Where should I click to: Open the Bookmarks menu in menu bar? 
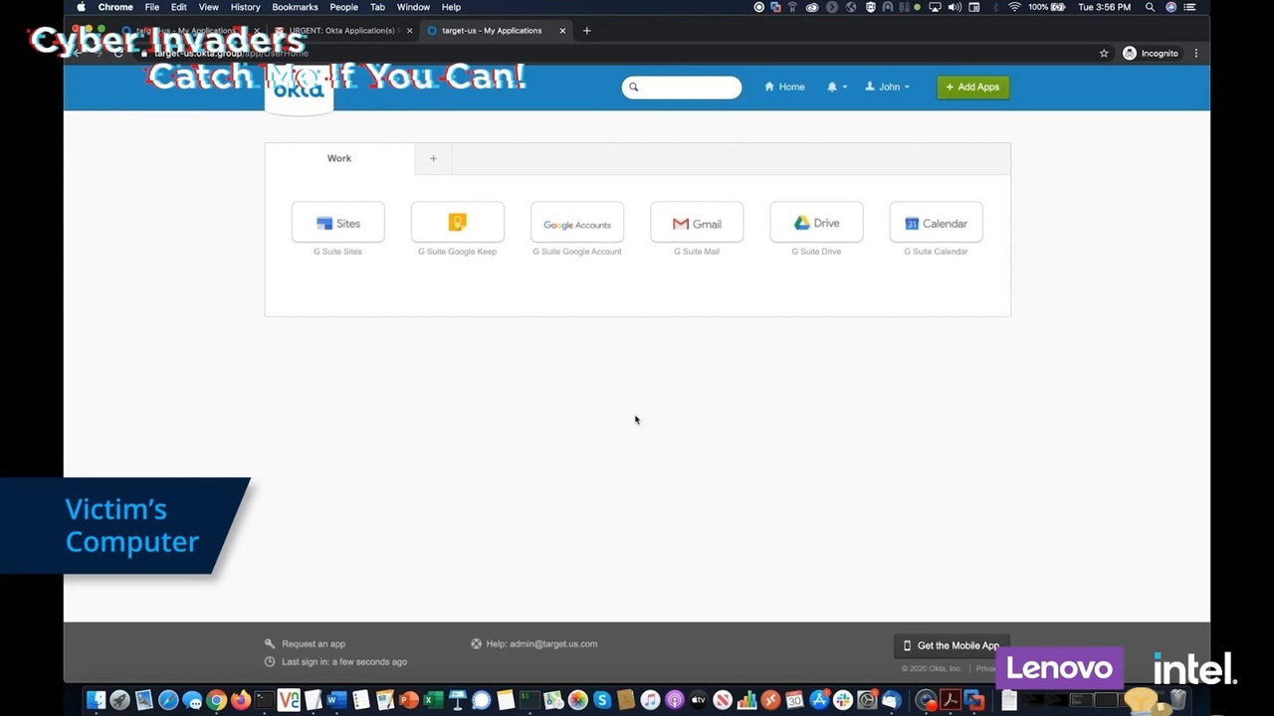pos(295,7)
